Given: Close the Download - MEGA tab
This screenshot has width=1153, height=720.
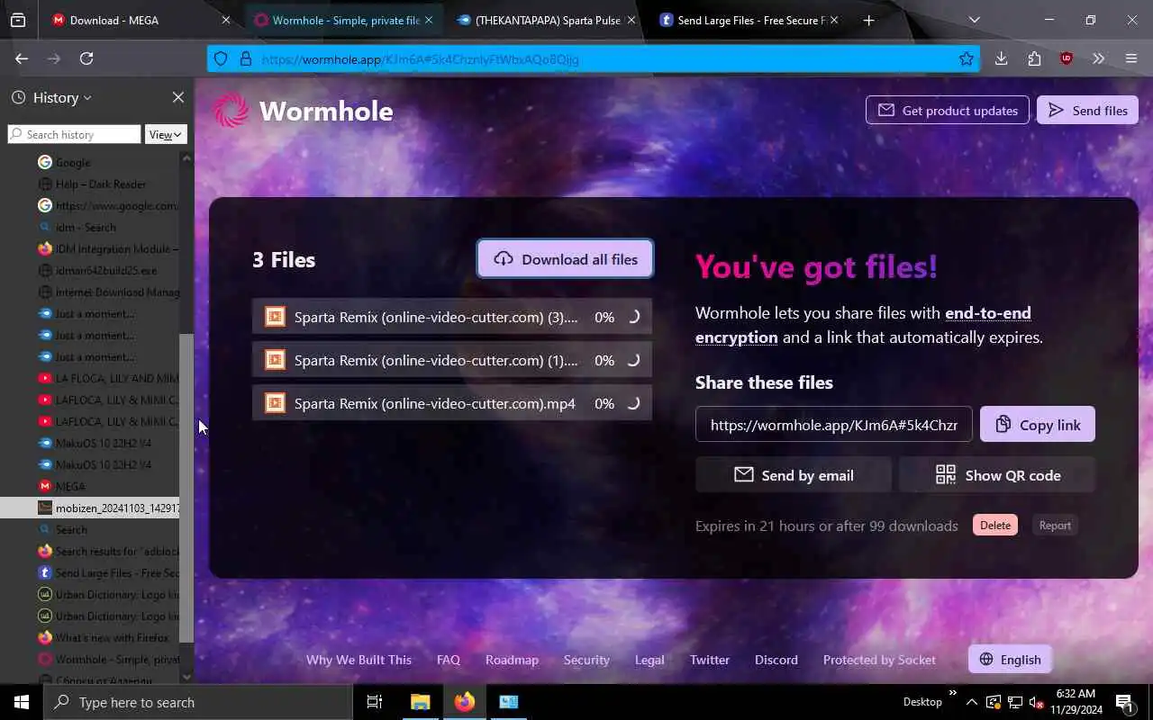Looking at the screenshot, I should 226,20.
